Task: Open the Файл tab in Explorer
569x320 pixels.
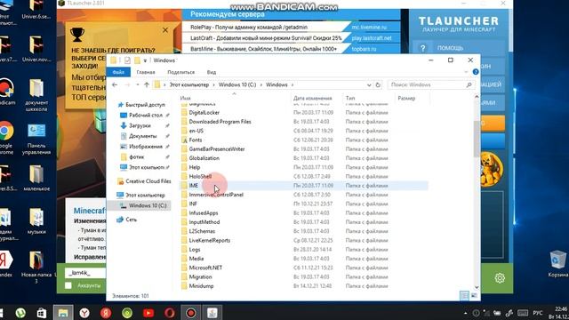Action: (118, 72)
